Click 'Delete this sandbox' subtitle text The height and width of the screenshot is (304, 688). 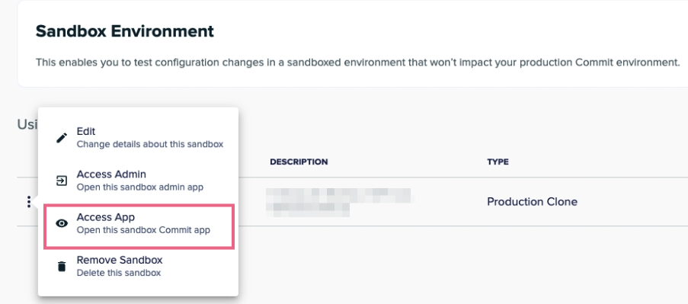(118, 273)
